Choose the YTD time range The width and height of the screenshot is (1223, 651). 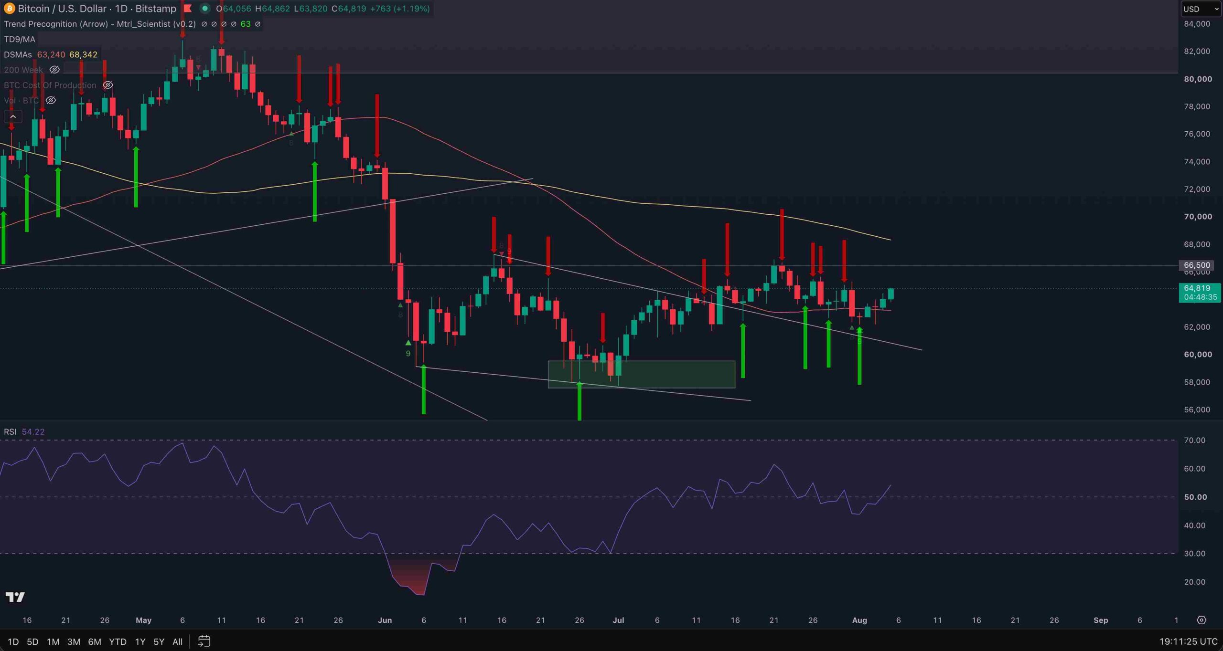coord(118,641)
